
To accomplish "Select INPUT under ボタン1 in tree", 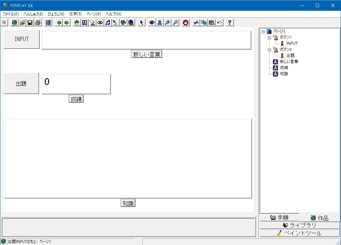I will (x=292, y=43).
